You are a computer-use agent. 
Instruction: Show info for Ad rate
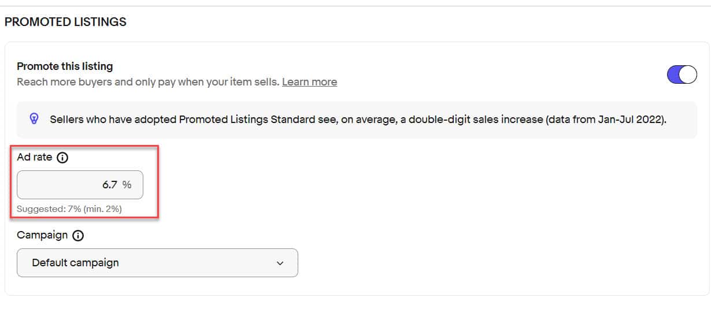point(62,157)
